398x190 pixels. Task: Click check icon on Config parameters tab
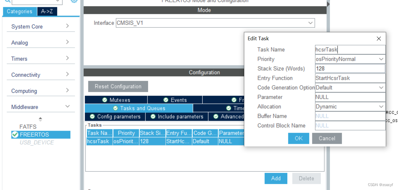click(93, 116)
